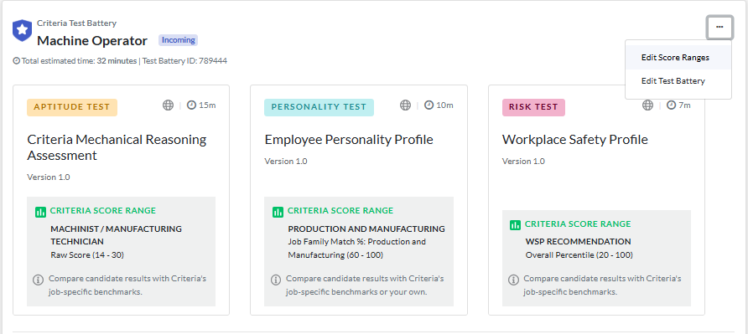Click Version 1.0 under Employee Personality Profile

pyautogui.click(x=286, y=161)
